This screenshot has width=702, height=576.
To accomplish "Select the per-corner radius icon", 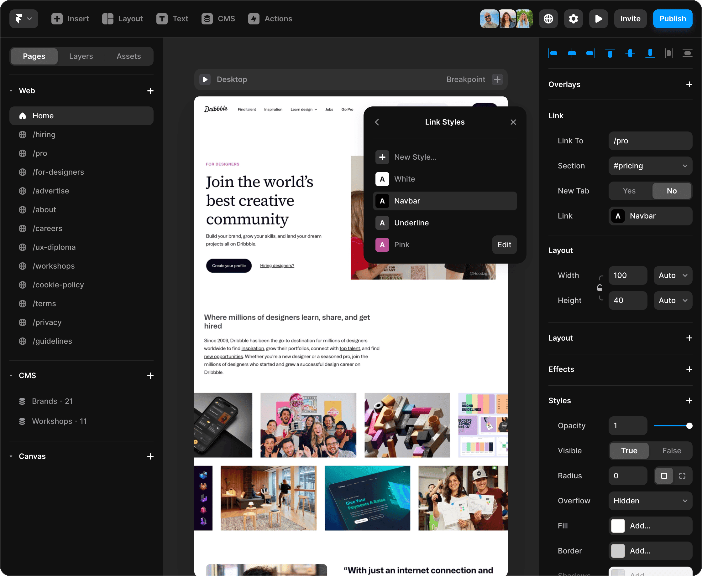I will coord(682,476).
